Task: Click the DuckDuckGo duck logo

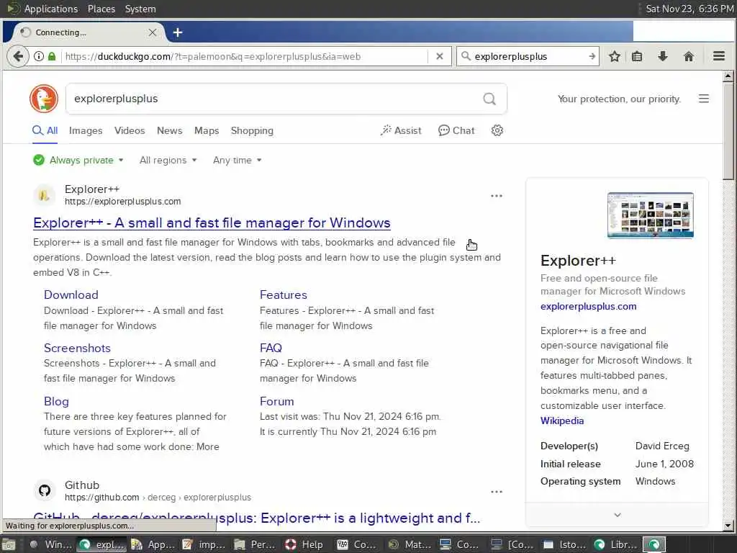Action: (x=44, y=99)
